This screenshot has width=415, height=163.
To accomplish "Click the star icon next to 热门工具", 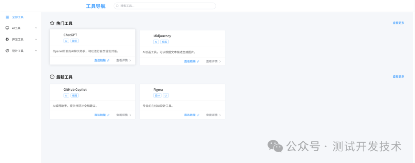I will click(52, 23).
